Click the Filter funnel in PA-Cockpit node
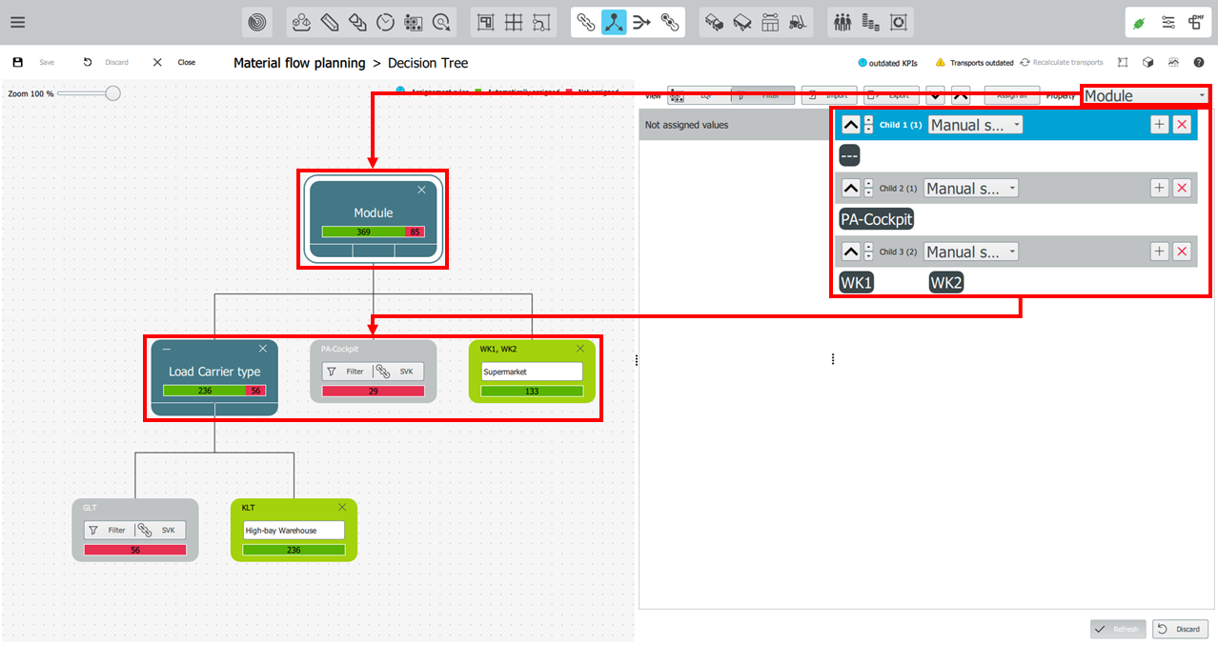The width and height of the screenshot is (1218, 645). coord(347,372)
